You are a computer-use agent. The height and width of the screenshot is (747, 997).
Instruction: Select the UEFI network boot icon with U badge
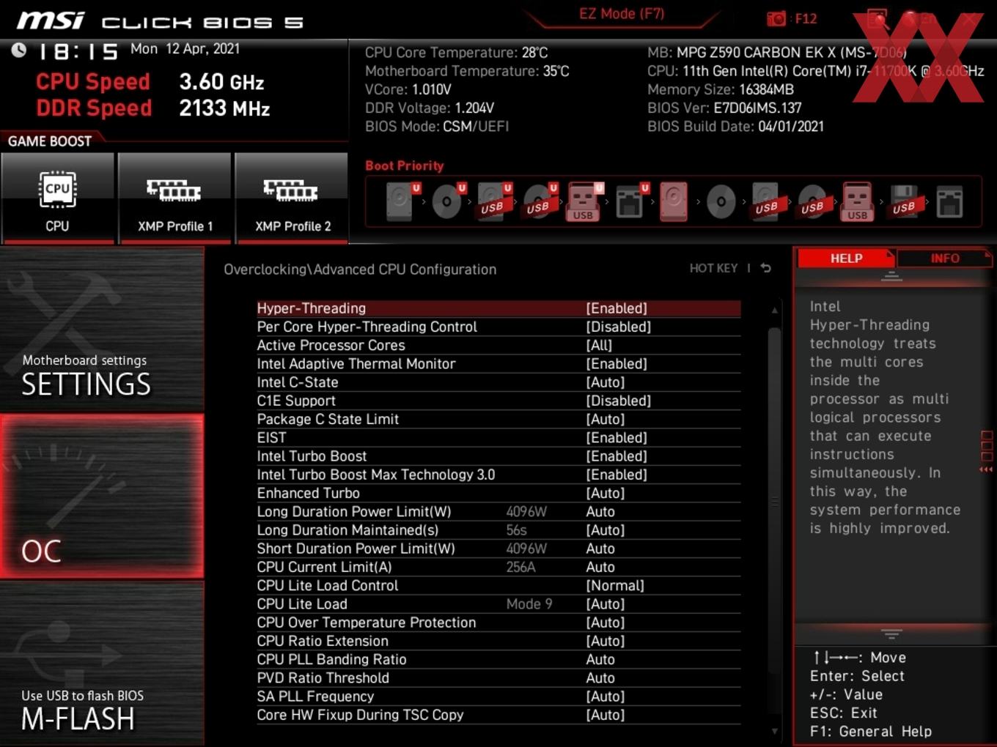pyautogui.click(x=631, y=201)
